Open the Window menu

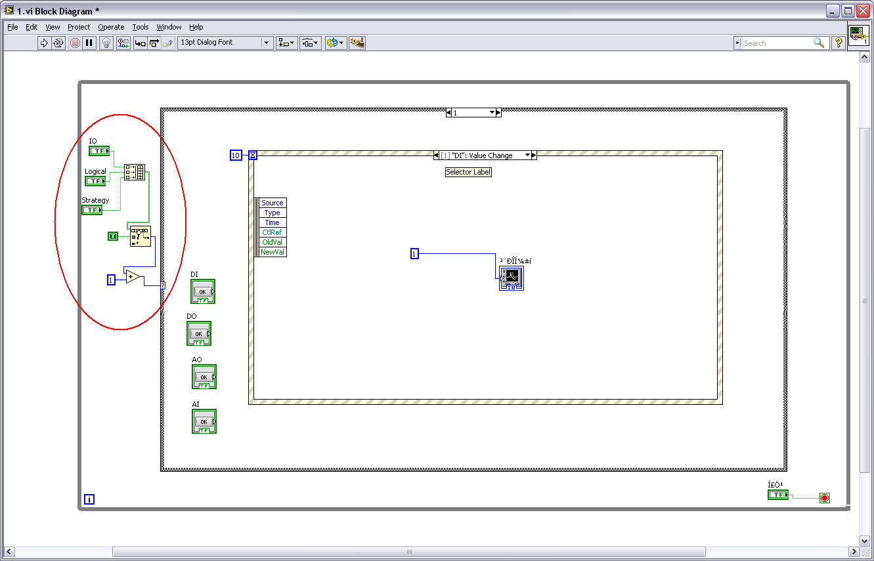[169, 27]
